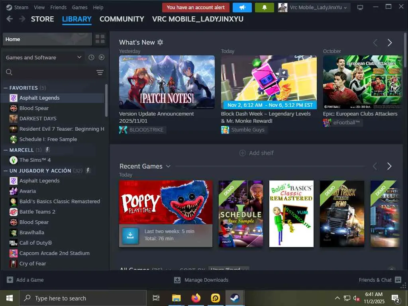Open the VRC MOBILE_LADYJINXYU profile tab
408x306 pixels.
coord(198,19)
